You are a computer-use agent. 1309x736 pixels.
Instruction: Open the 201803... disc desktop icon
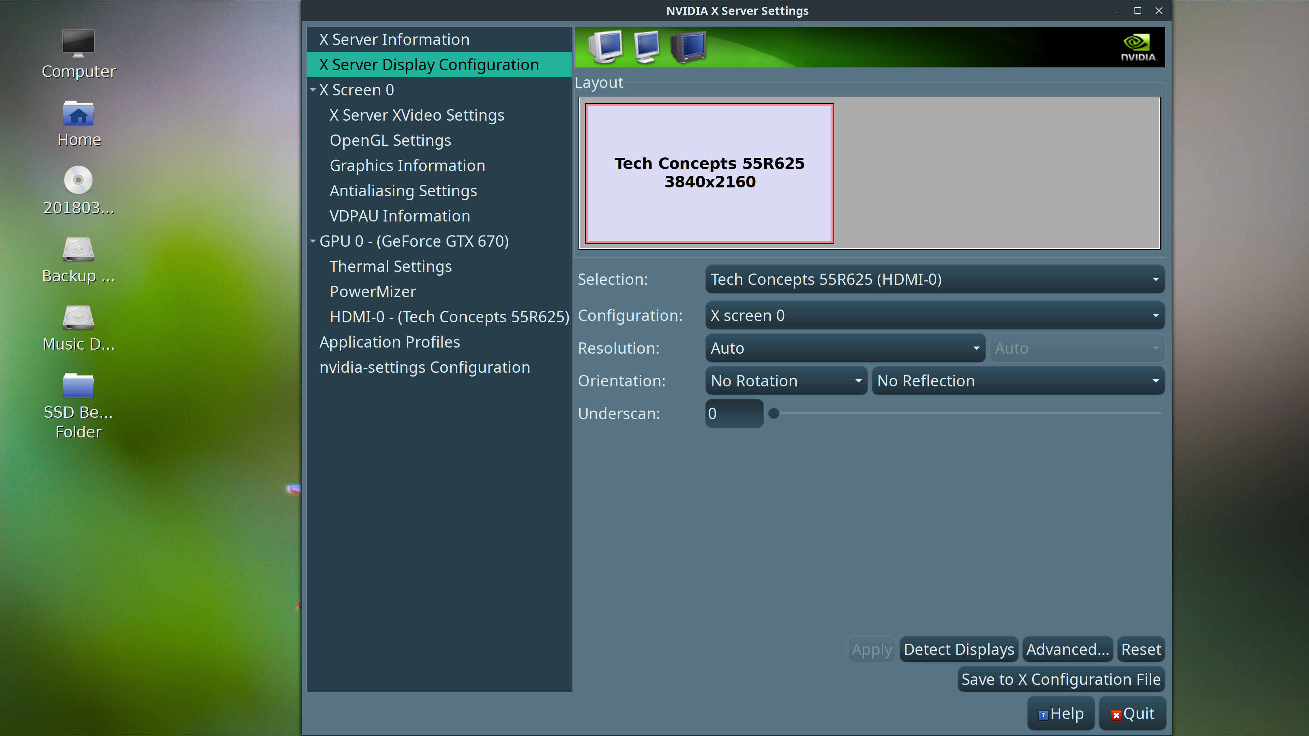pos(78,190)
